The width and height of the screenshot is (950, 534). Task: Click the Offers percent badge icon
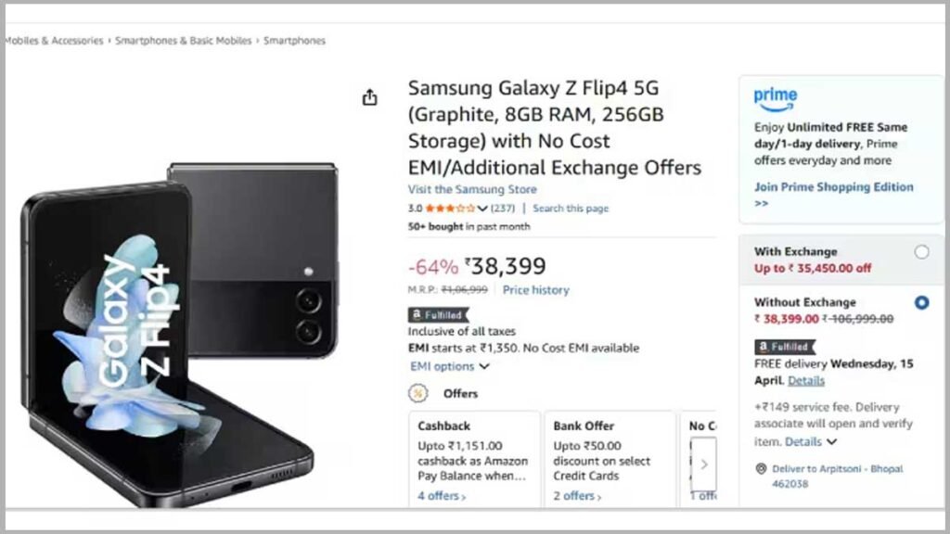click(418, 393)
